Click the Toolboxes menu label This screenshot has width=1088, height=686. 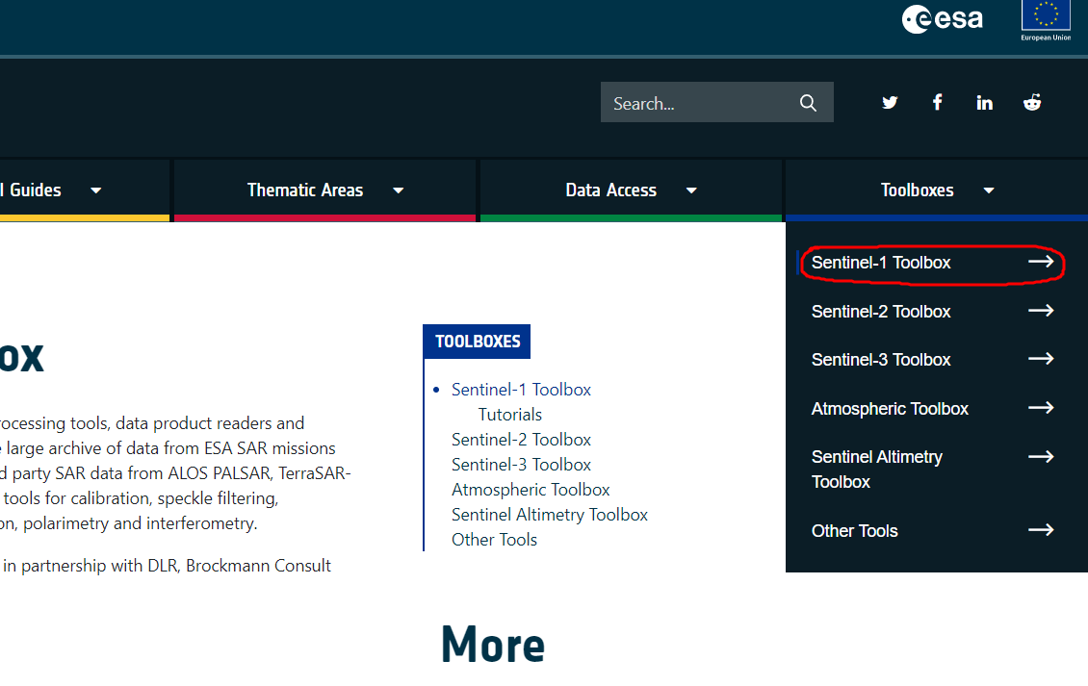point(918,191)
